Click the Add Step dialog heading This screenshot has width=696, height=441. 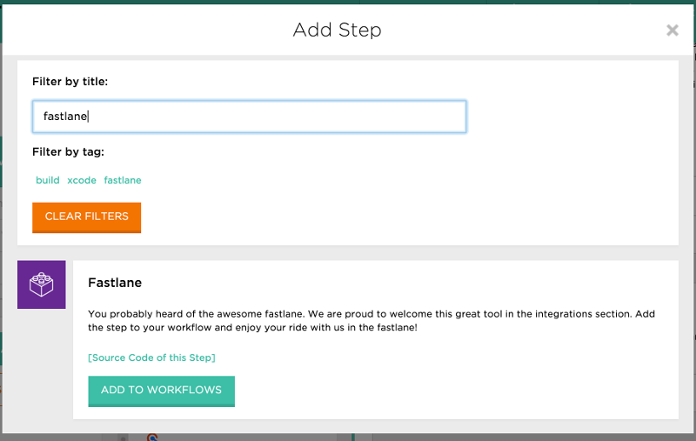(337, 30)
